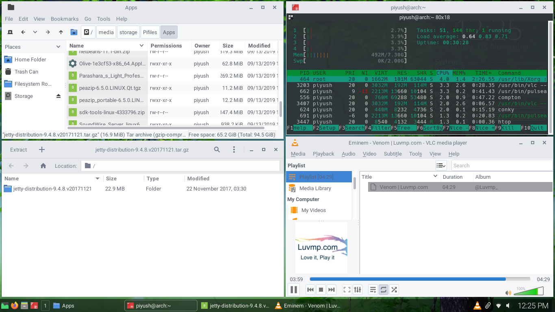Toggle VLC fullscreen mode

pos(347,290)
